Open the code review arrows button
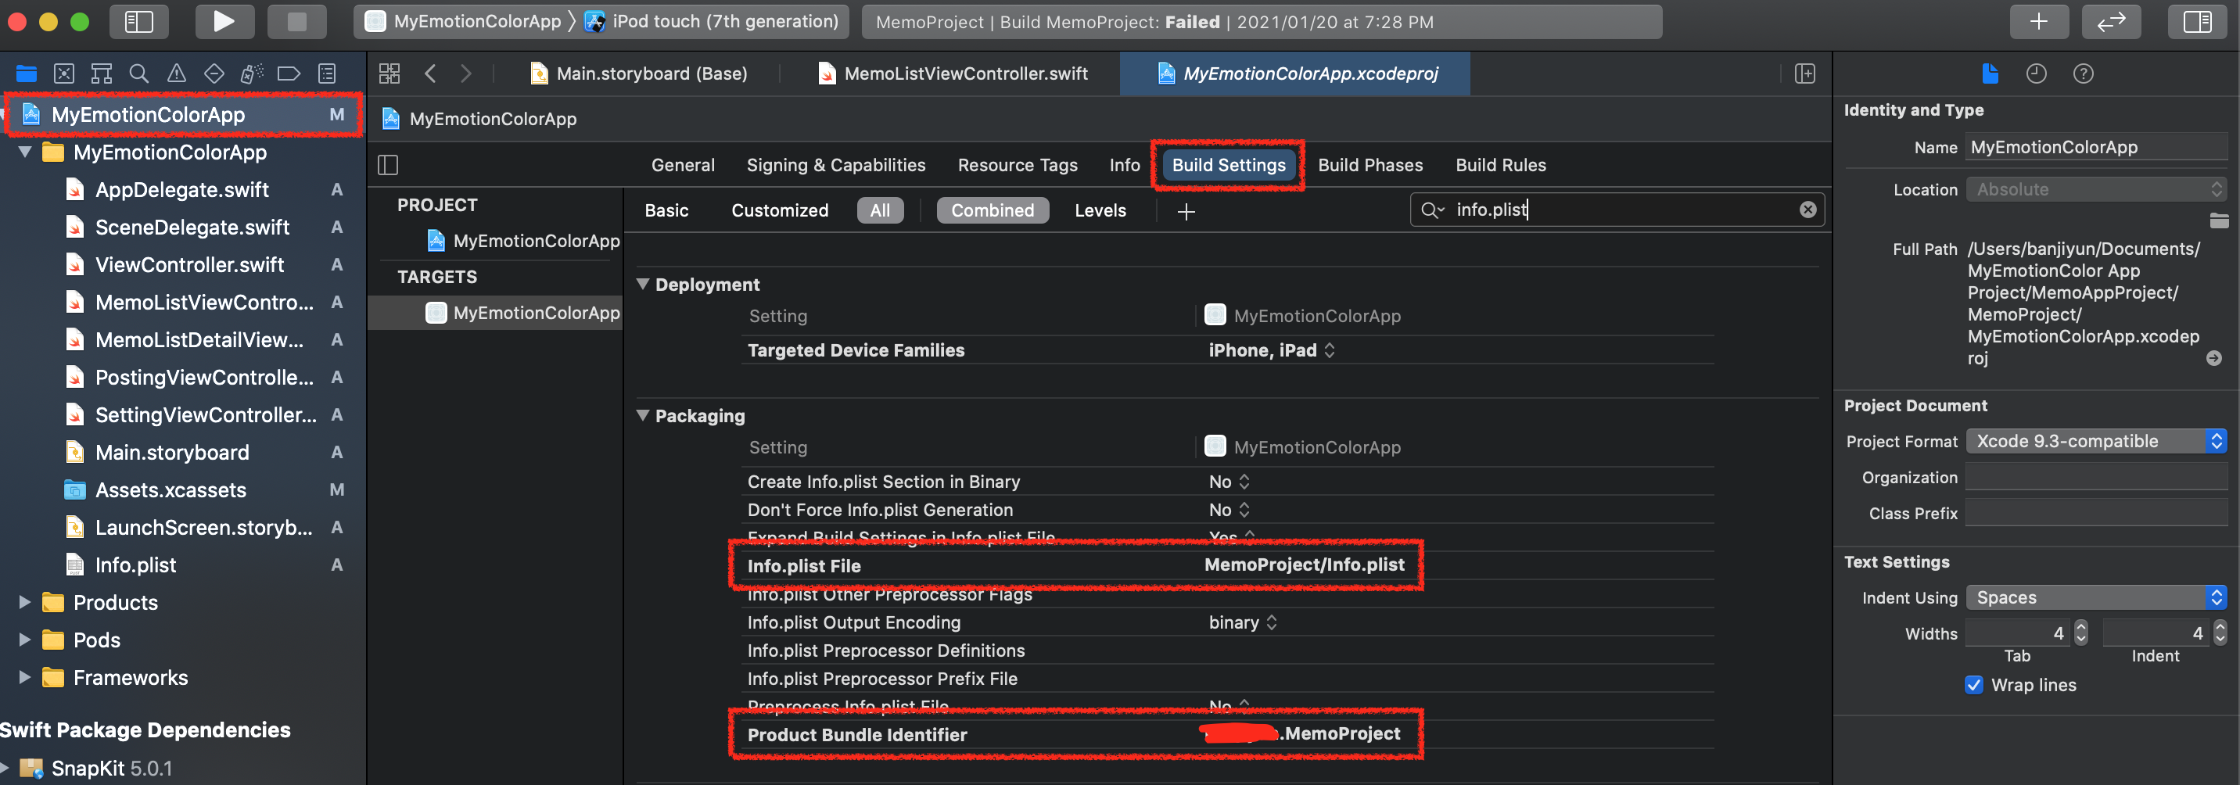Image resolution: width=2240 pixels, height=785 pixels. pos(2110,22)
